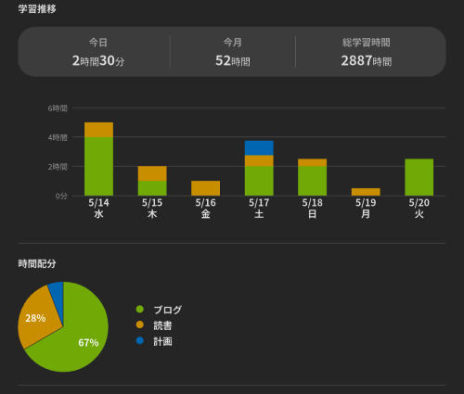Click the 今日 2時間30分 stat
The height and width of the screenshot is (394, 464).
(98, 52)
